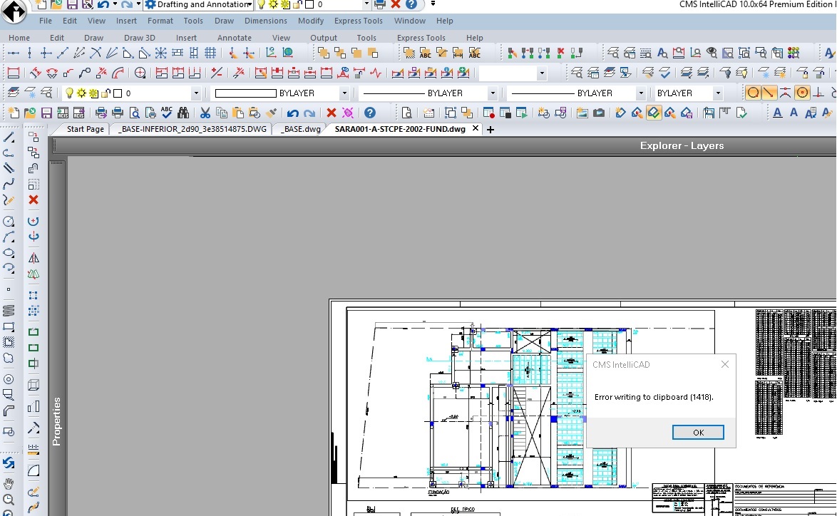This screenshot has height=516, width=837.
Task: Open the Format menu
Action: click(x=160, y=21)
